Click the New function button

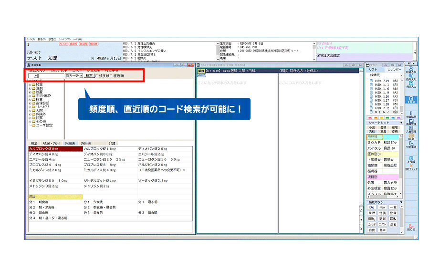382,207
